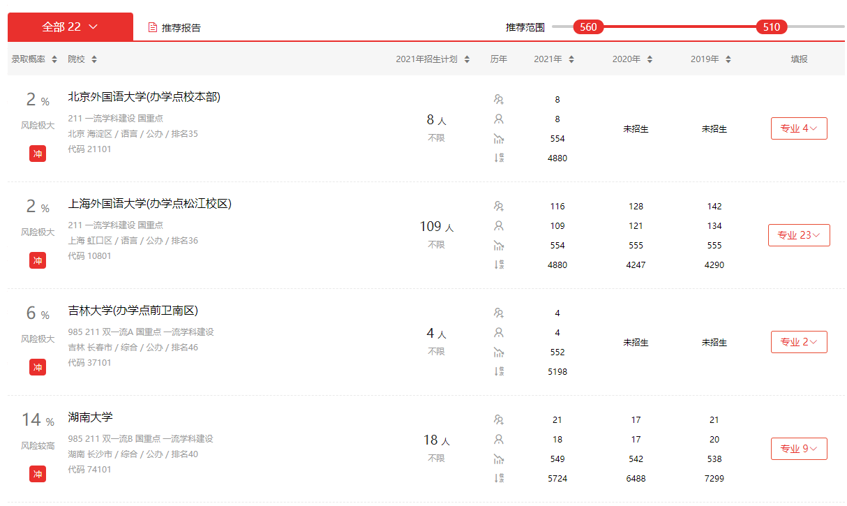Click the 历年 column header
This screenshot has width=847, height=506.
click(x=499, y=59)
